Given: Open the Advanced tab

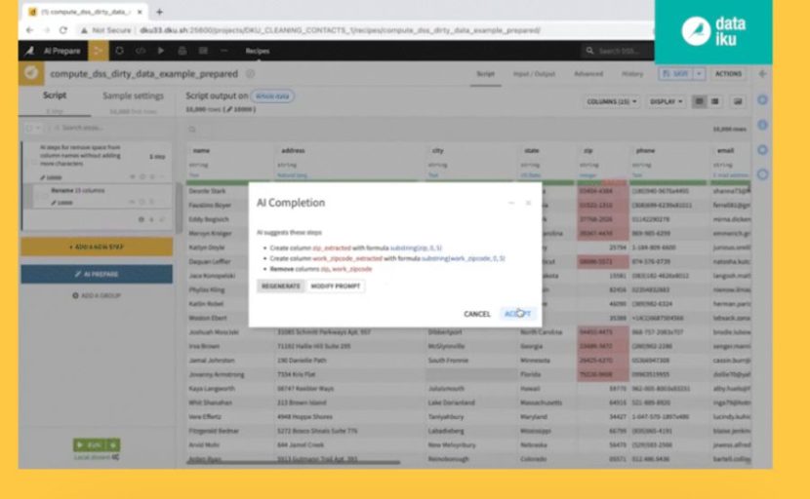Looking at the screenshot, I should coord(588,74).
